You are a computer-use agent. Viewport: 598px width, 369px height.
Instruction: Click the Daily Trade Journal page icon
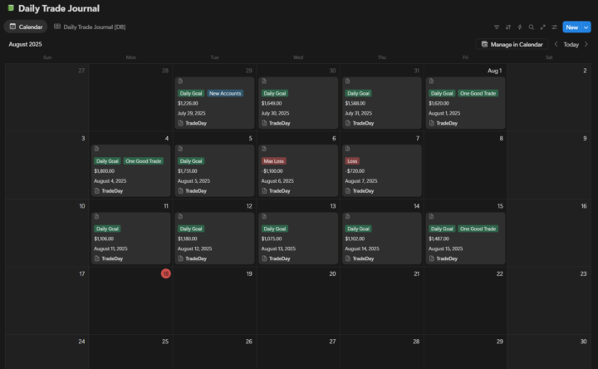11,8
